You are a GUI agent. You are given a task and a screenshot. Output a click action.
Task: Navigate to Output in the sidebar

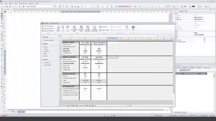46,49
